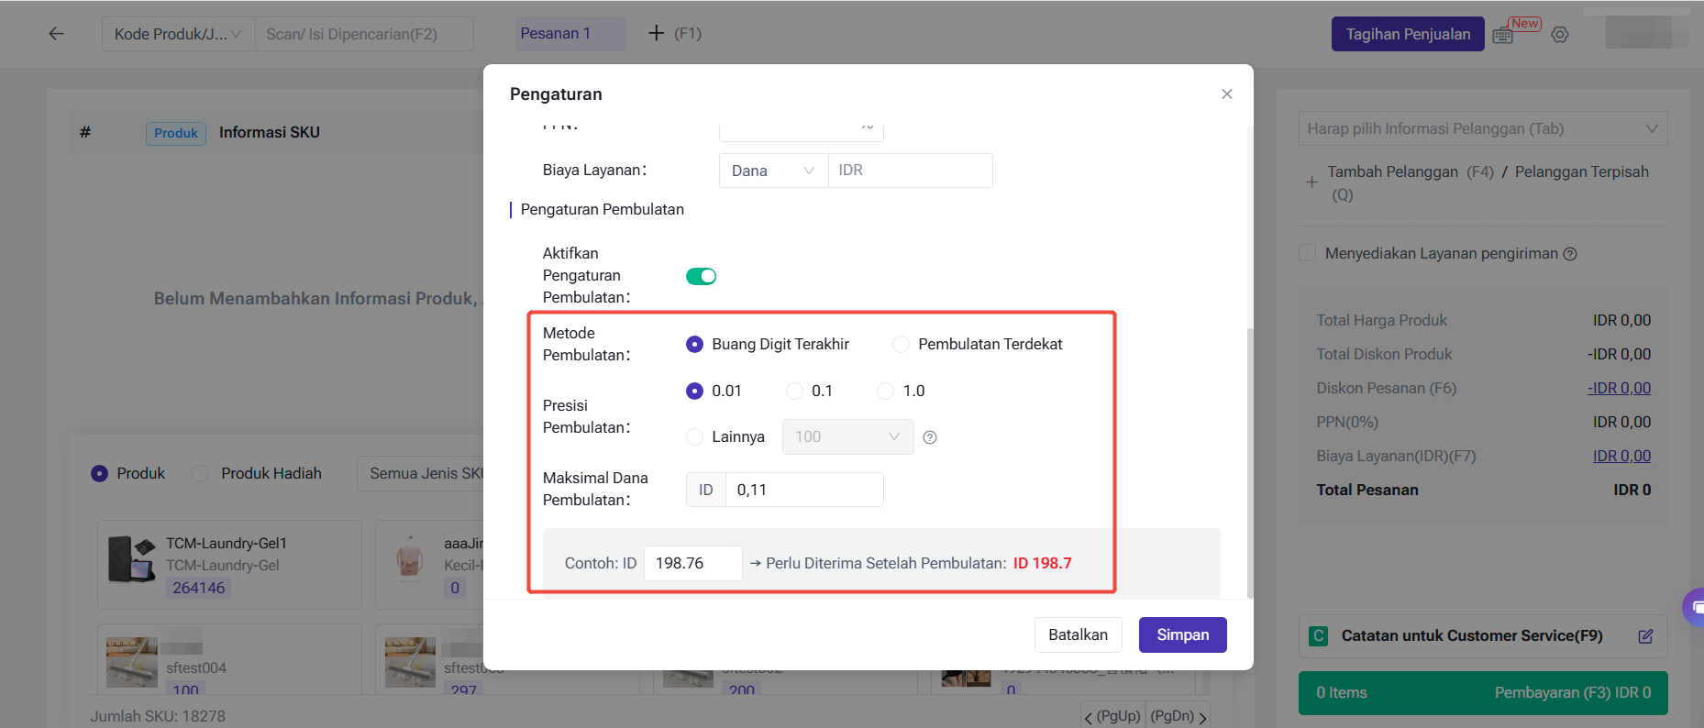Screen dimensions: 1704x728
Task: Open the Biaya Layanan Dana dropdown
Action: click(772, 171)
